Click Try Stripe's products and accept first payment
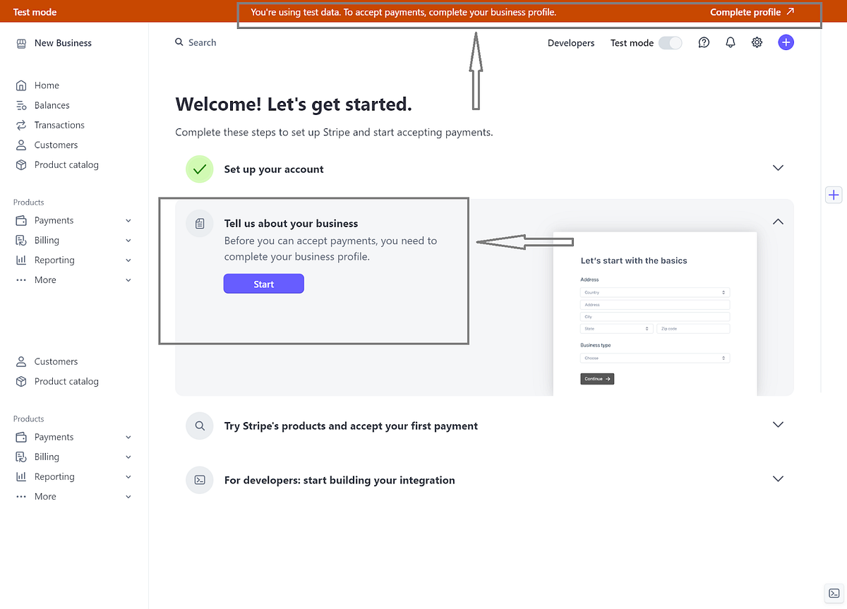This screenshot has width=847, height=609. 351,426
